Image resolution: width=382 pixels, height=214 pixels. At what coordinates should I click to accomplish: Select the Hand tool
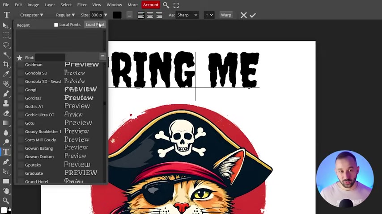(x=6, y=191)
